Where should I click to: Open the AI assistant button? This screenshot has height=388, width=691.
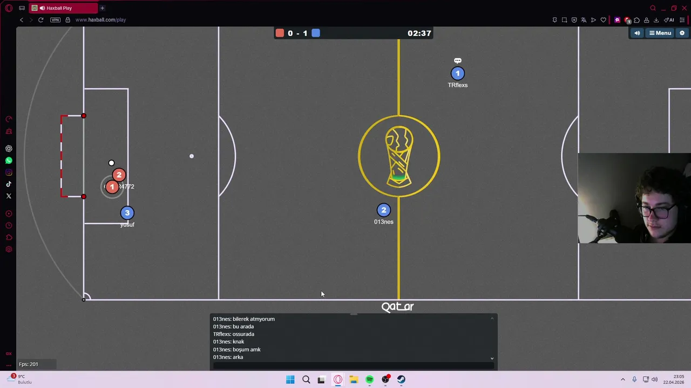669,20
